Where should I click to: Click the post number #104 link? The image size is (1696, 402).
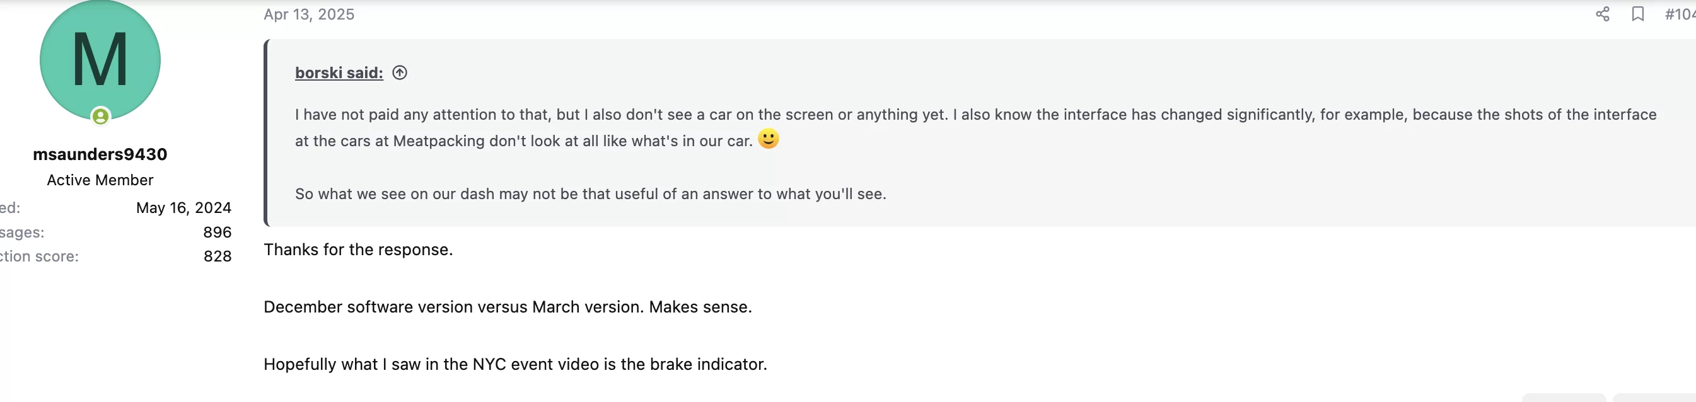point(1680,14)
